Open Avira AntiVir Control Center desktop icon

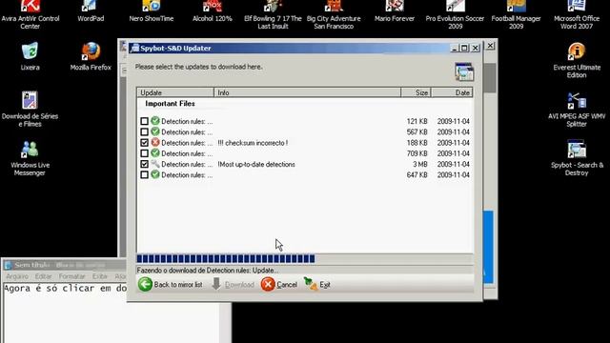click(x=30, y=15)
